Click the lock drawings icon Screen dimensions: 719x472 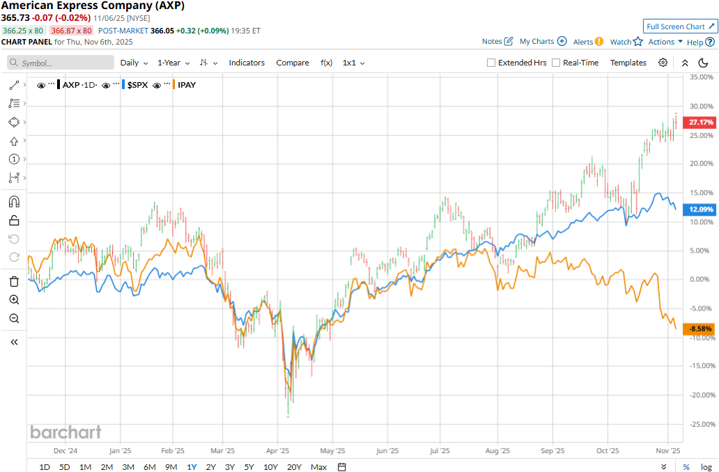(14, 221)
